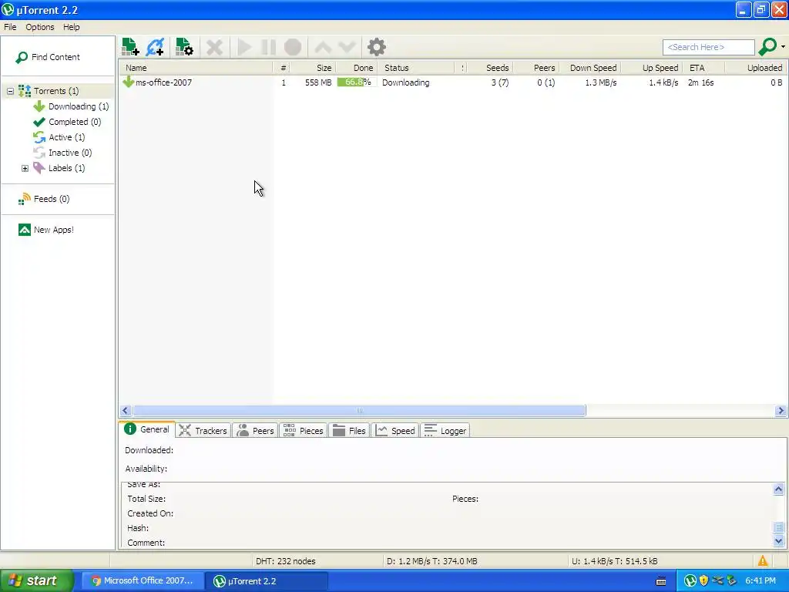Click the horizontal scrollbar left arrow
Image resolution: width=789 pixels, height=592 pixels.
pyautogui.click(x=126, y=411)
